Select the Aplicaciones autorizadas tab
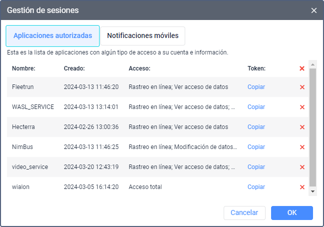This screenshot has width=324, height=227. coord(52,36)
